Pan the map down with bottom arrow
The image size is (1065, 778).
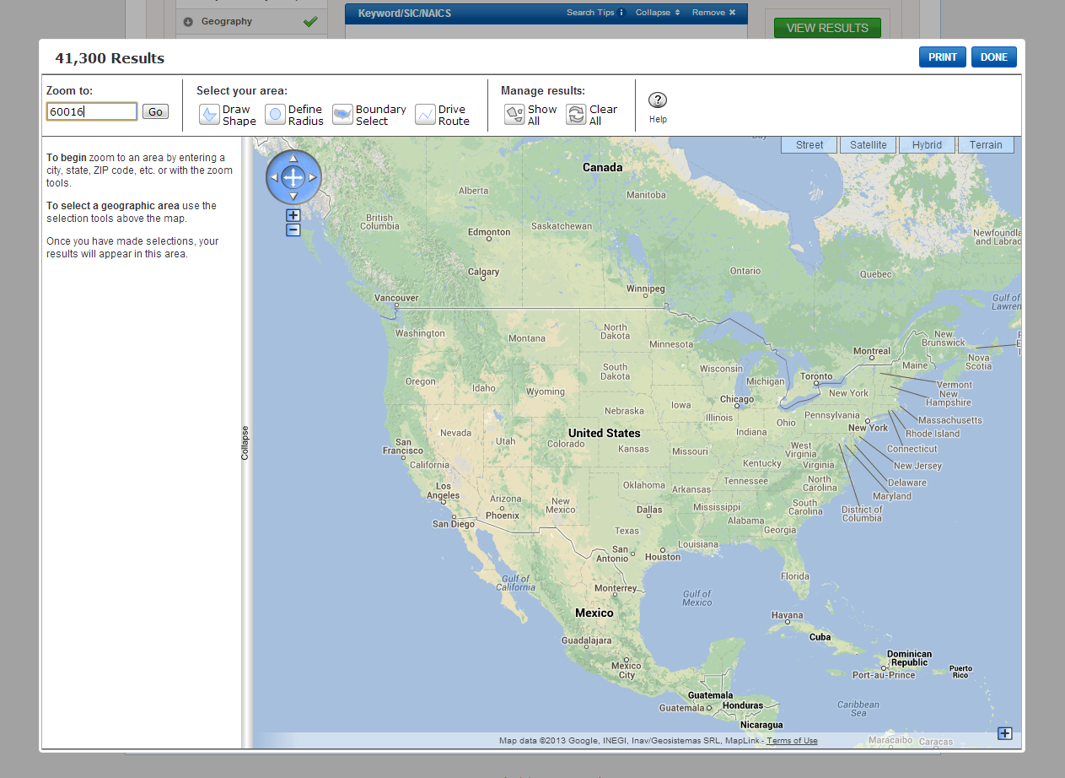point(293,196)
